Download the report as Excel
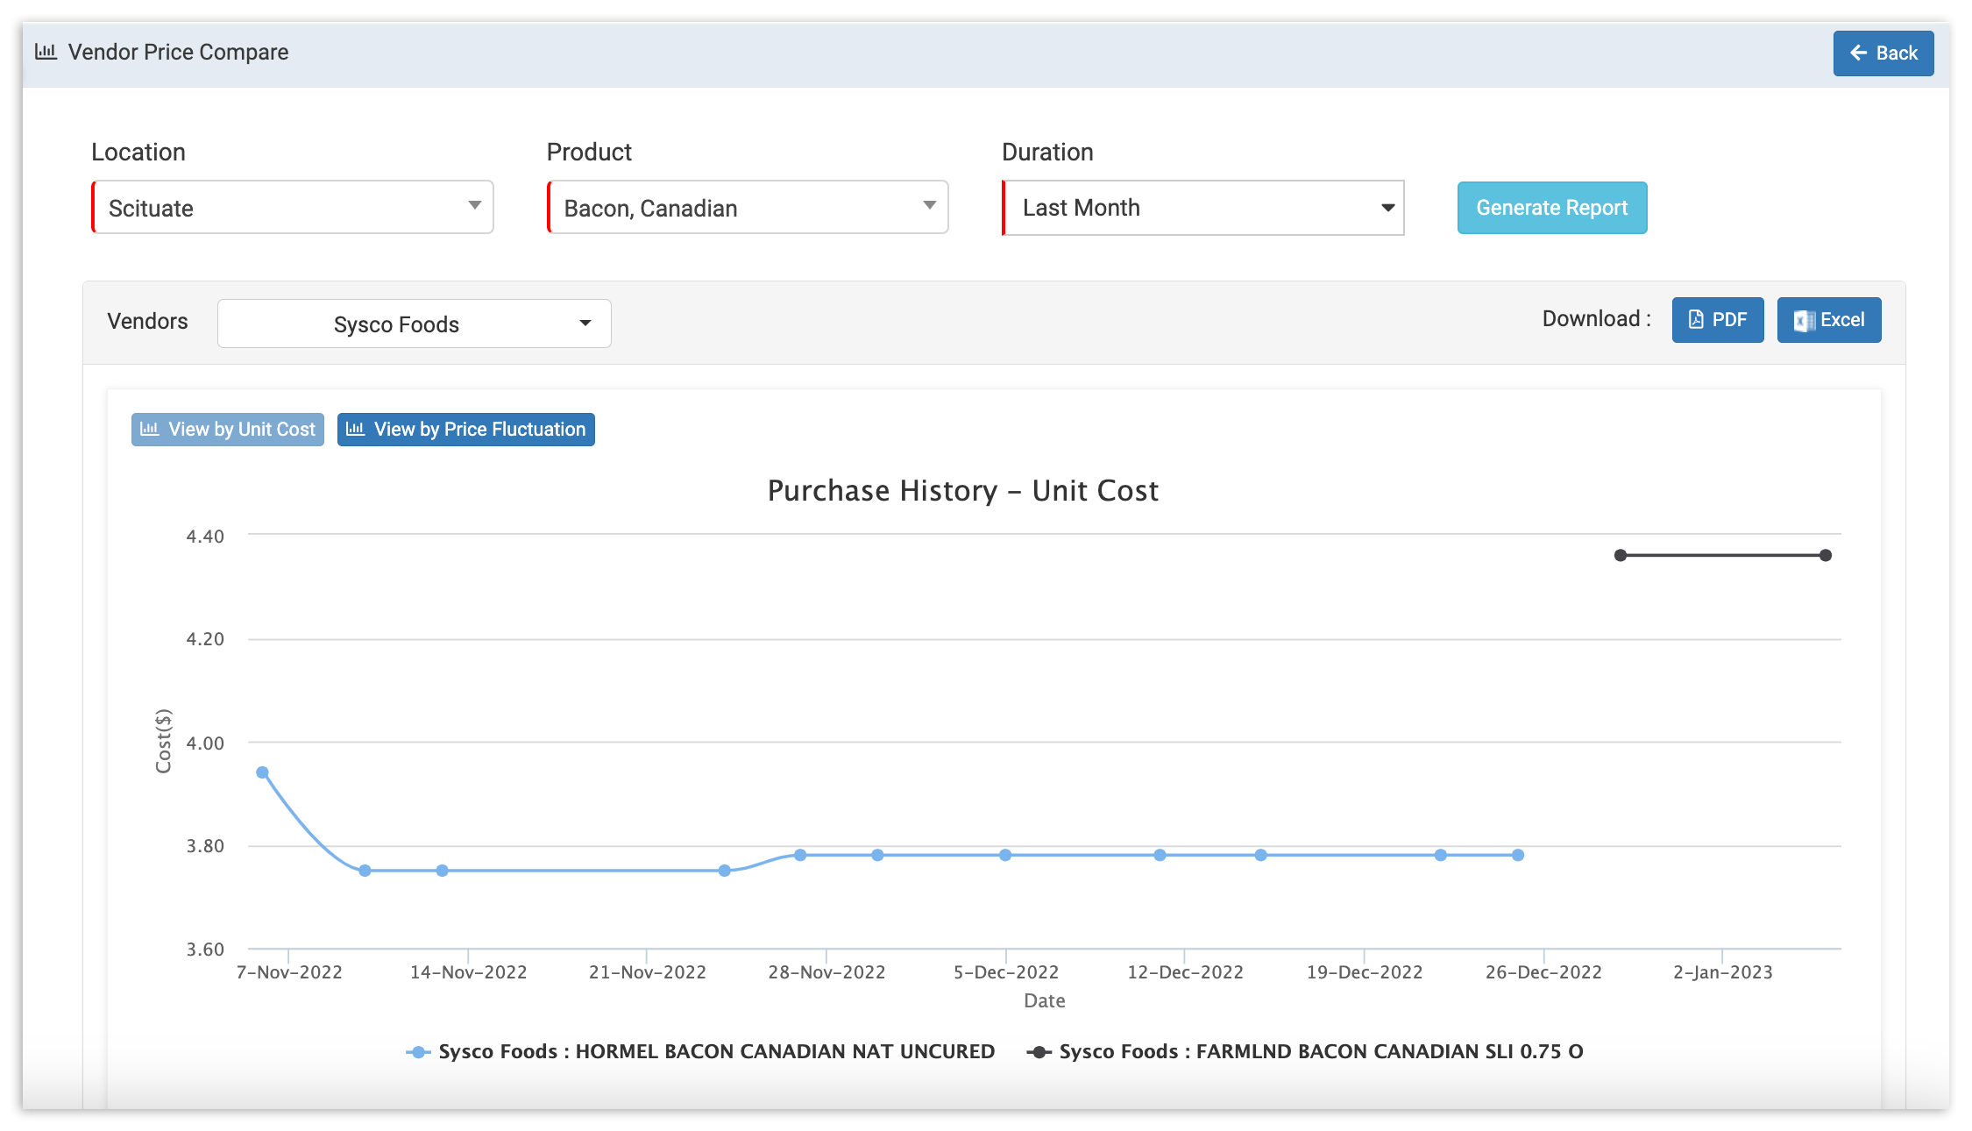This screenshot has width=1972, height=1131. [1828, 320]
